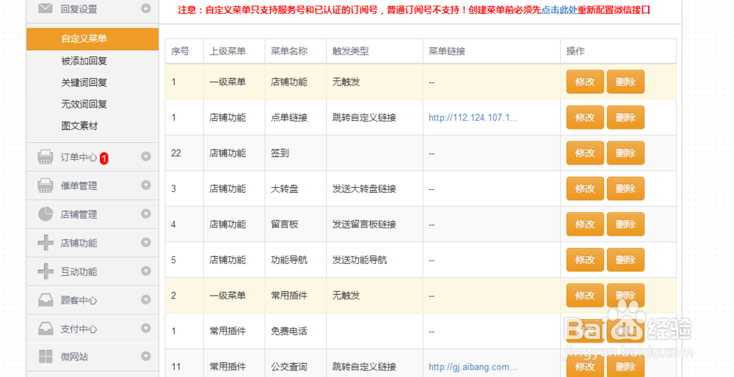The height and width of the screenshot is (377, 734).
Task: Click the plus icon beside 互动功能
Action: [x=46, y=271]
